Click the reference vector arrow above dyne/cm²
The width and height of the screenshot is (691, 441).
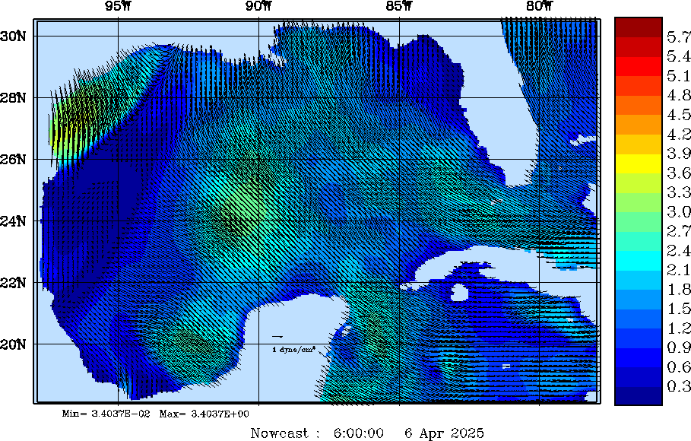point(277,337)
